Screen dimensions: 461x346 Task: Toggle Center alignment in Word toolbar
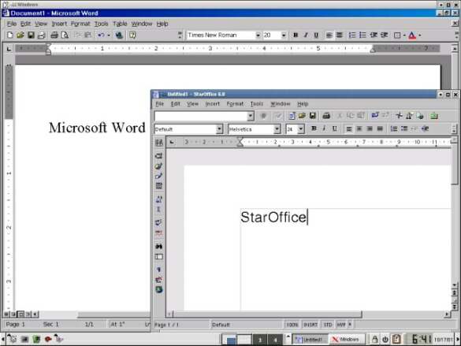[x=340, y=35]
